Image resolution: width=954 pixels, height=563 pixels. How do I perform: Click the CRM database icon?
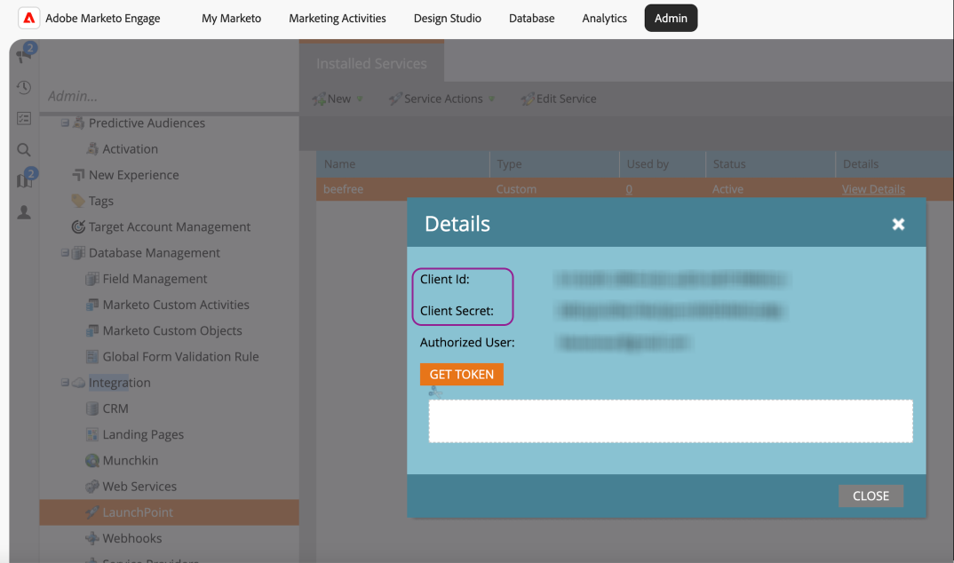click(x=92, y=408)
